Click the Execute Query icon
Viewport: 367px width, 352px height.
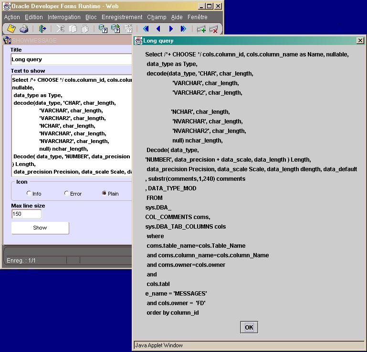[x=115, y=29]
